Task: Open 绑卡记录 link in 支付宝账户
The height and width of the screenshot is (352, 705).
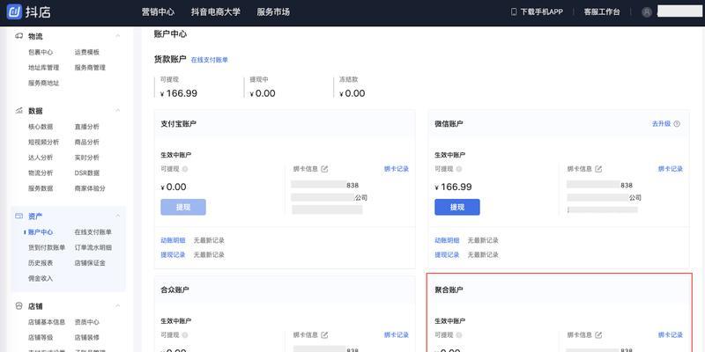Action: (x=397, y=168)
